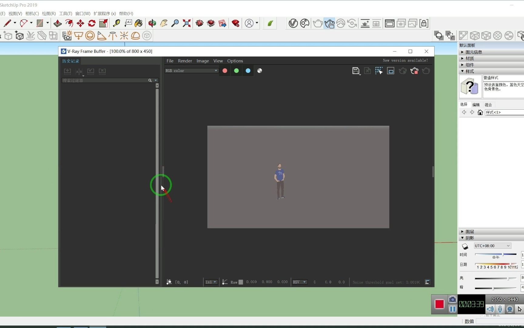The image size is (524, 328).
Task: Select the Rotate tool
Action: (92, 23)
